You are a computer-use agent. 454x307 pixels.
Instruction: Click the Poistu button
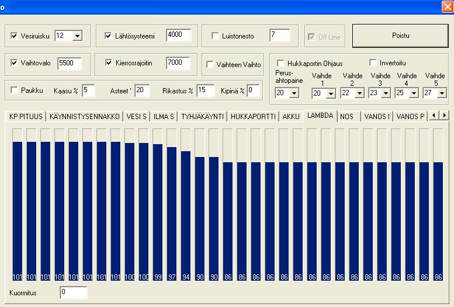400,36
